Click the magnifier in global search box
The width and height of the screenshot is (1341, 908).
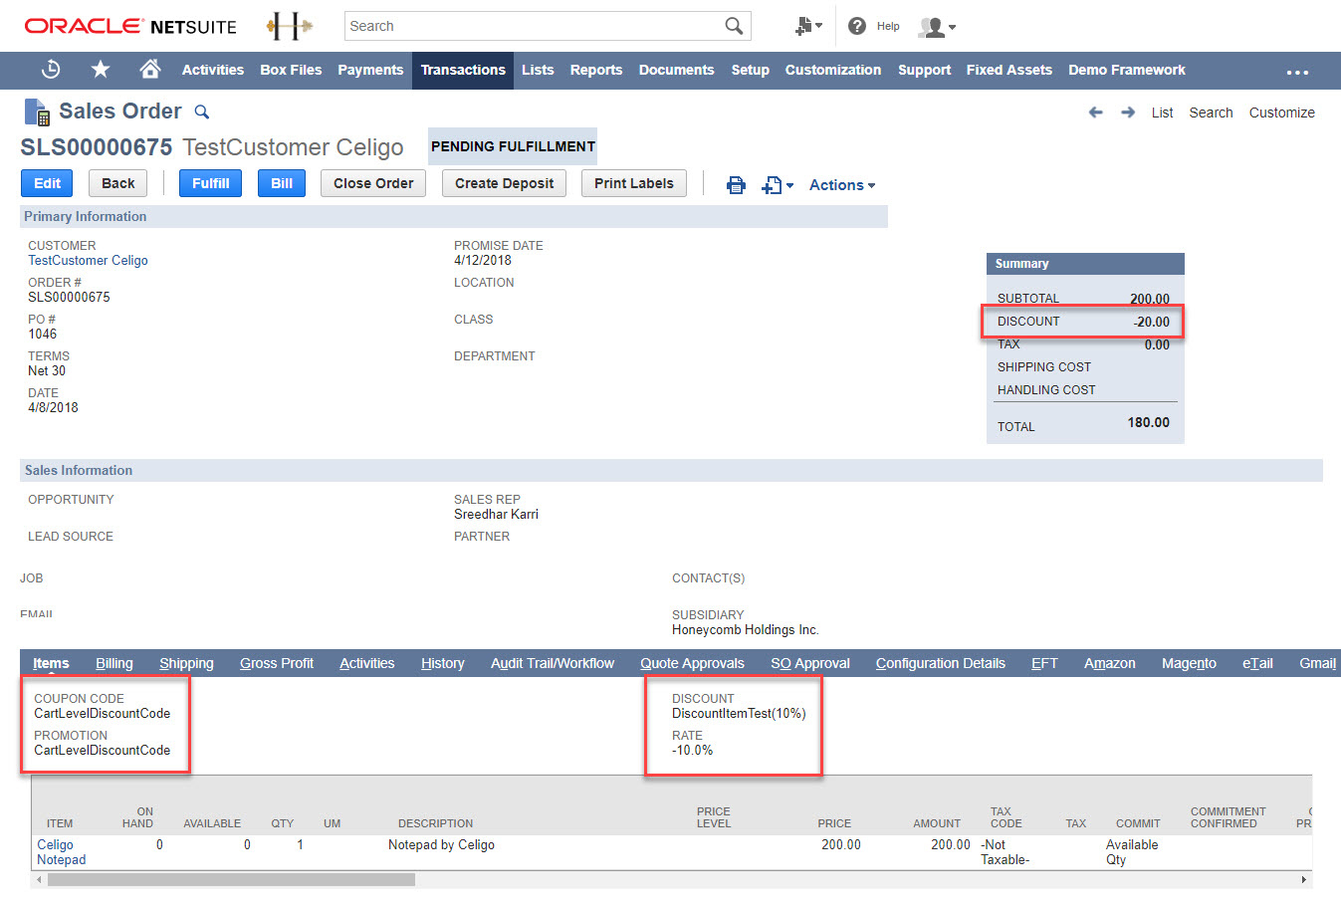734,26
